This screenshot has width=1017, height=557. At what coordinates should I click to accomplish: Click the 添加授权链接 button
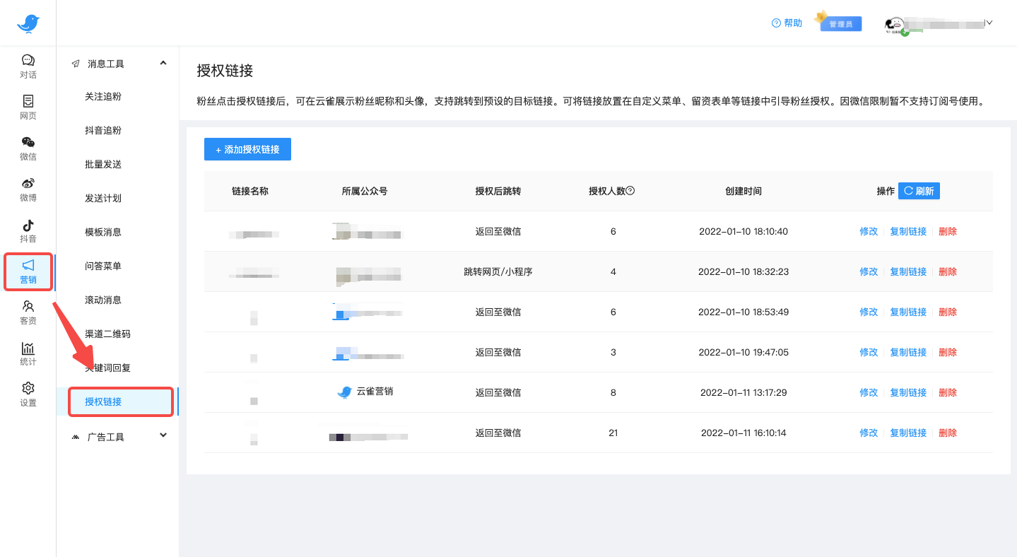(247, 149)
